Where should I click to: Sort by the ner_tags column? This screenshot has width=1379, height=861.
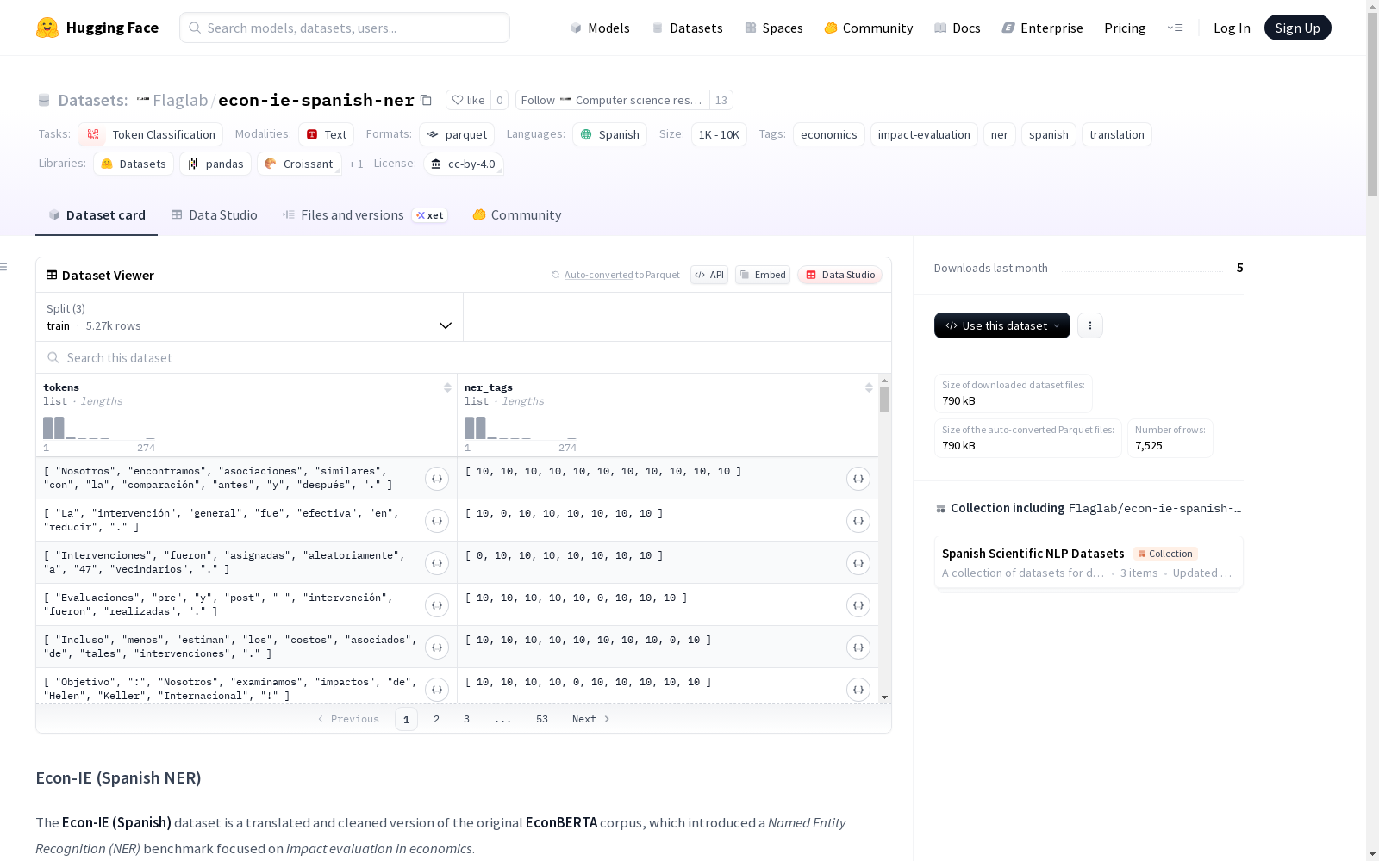tap(869, 387)
